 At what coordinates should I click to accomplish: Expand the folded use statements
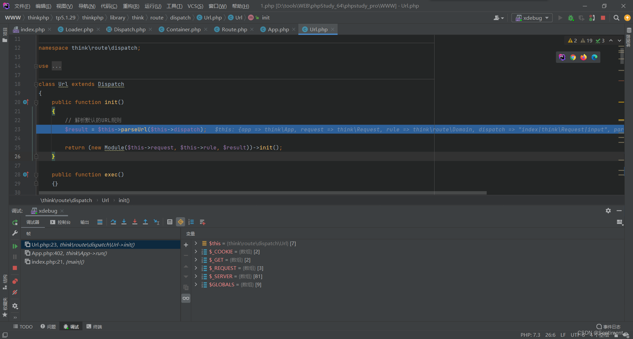pos(36,66)
